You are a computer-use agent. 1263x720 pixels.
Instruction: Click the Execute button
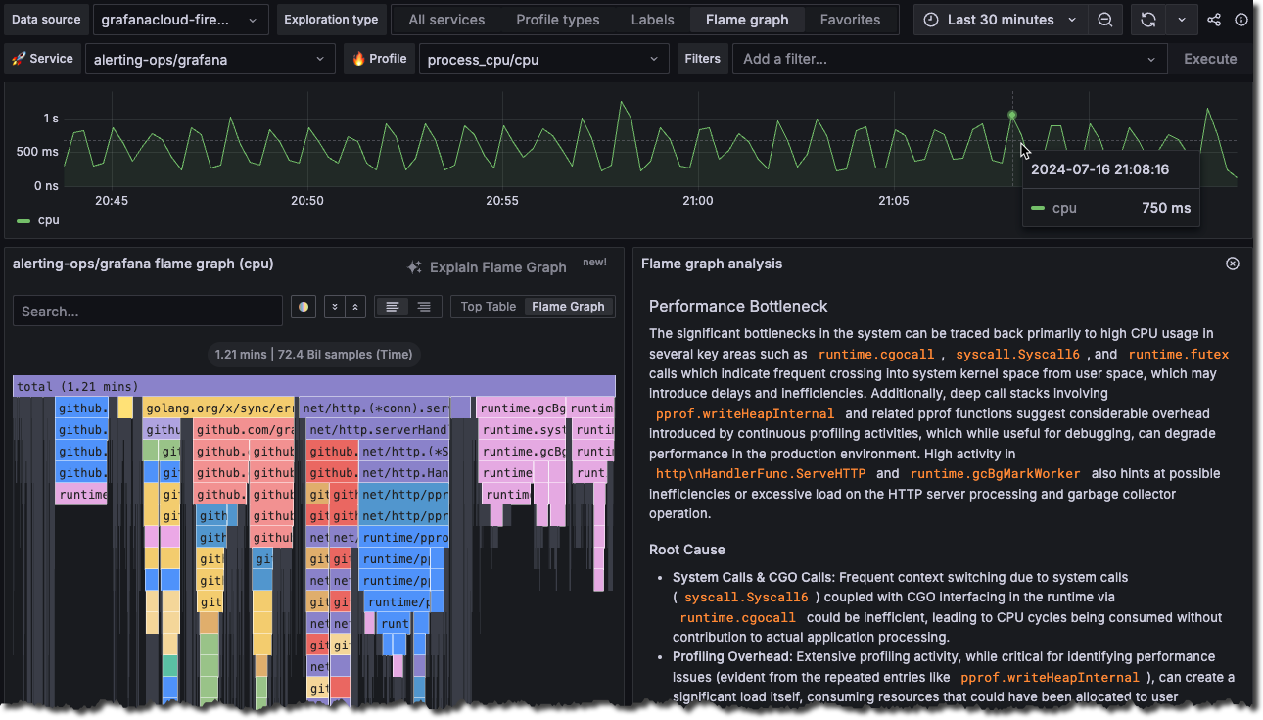tap(1210, 58)
